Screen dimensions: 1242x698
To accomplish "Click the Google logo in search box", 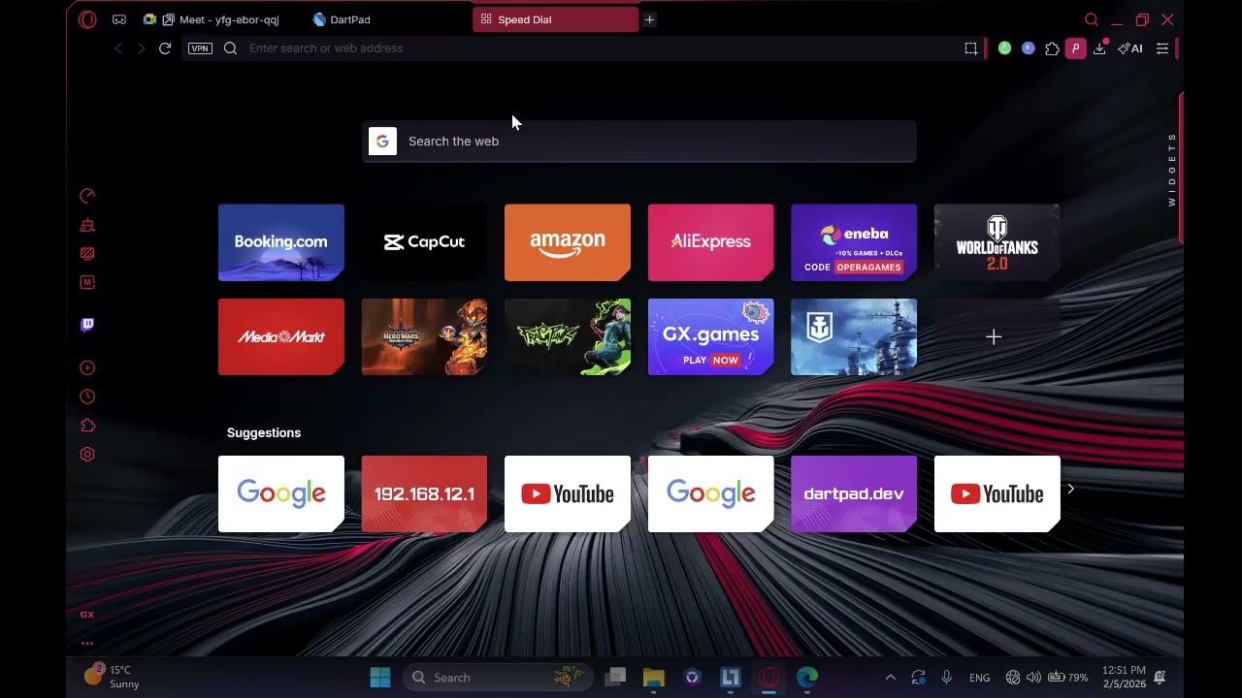I will click(382, 142).
